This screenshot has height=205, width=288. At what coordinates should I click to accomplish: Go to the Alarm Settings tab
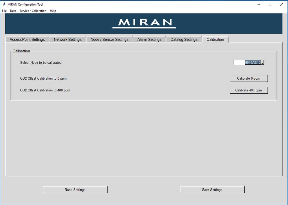pos(149,39)
